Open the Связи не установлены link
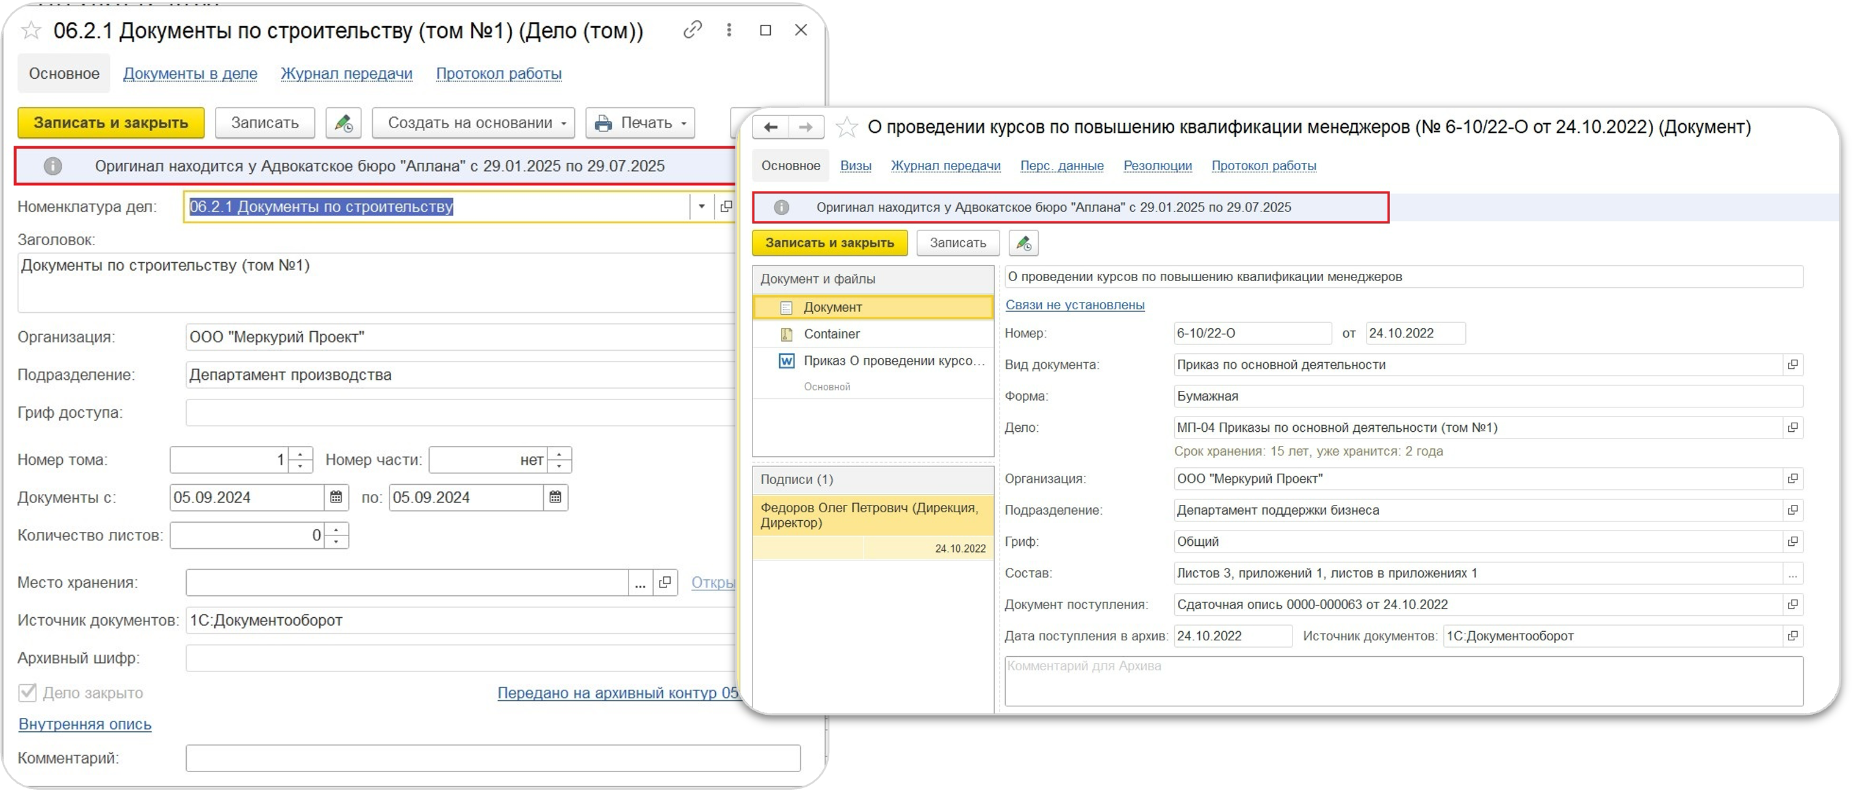The height and width of the screenshot is (791, 1854). coord(1075,305)
